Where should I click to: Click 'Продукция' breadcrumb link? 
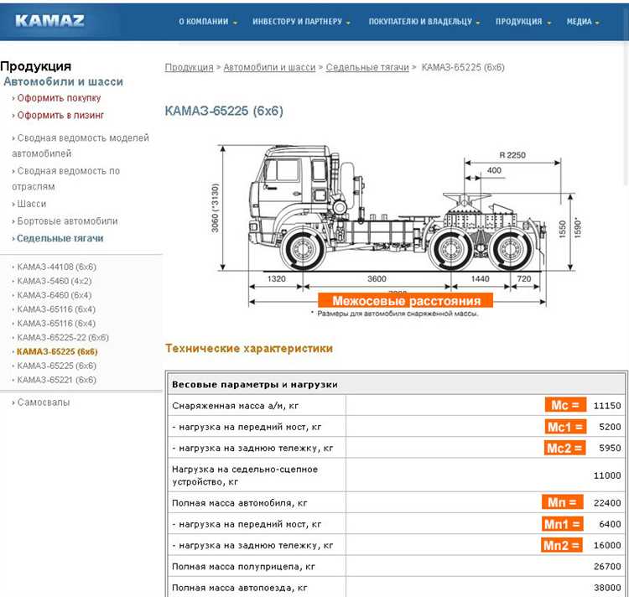click(x=189, y=67)
